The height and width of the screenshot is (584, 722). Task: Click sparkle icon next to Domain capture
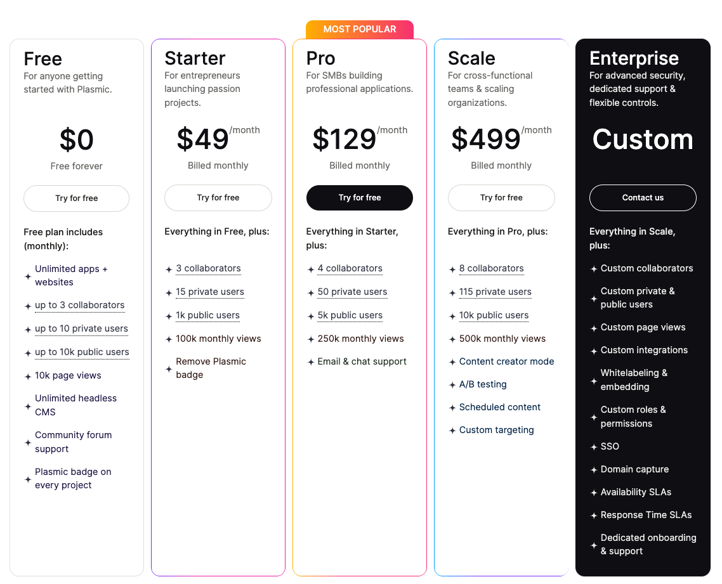coord(594,470)
